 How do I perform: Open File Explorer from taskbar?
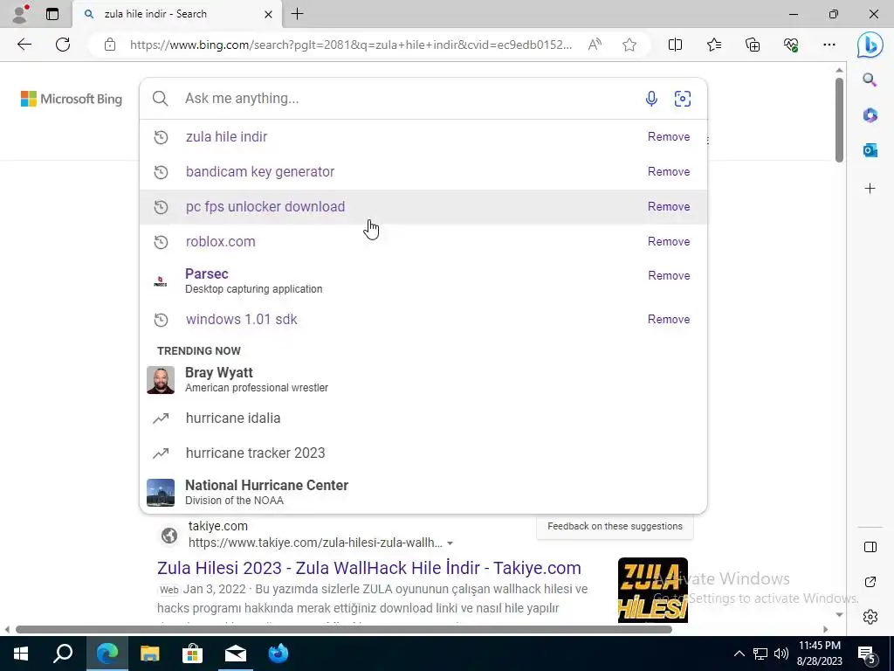(150, 654)
